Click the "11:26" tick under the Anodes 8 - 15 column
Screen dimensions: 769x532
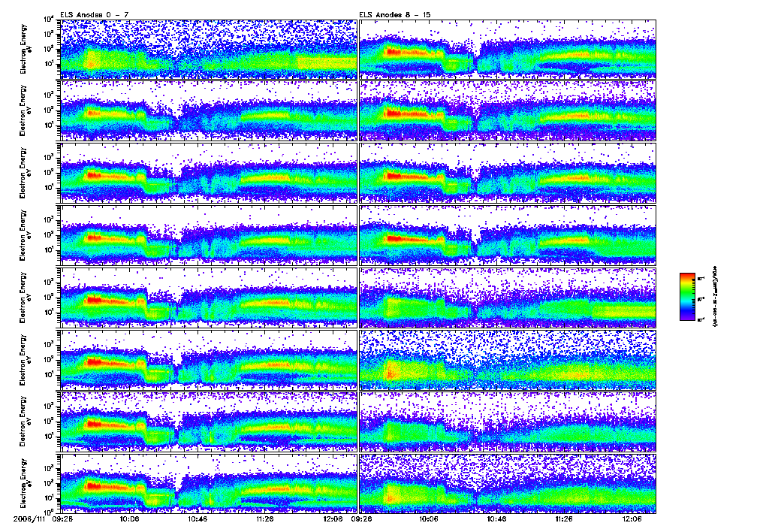[564, 518]
